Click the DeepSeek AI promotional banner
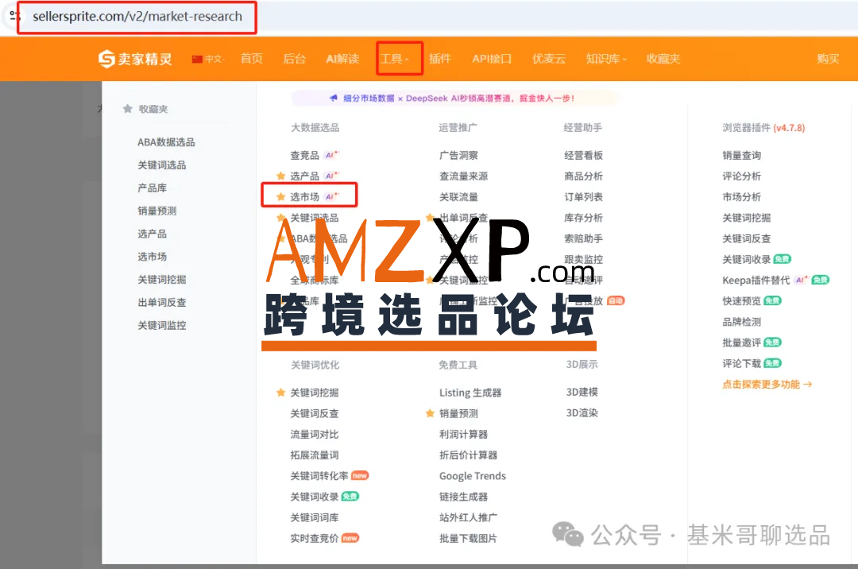This screenshot has height=569, width=858. 453,99
